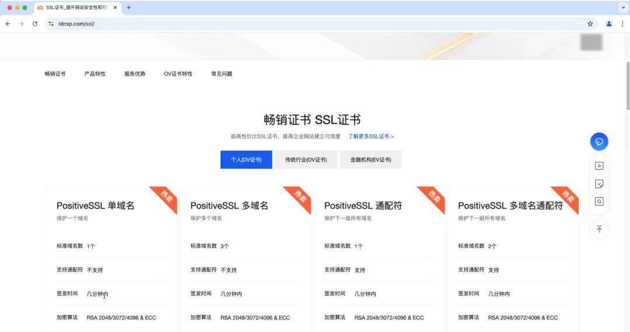The height and width of the screenshot is (332, 630).
Task: Open Chrome three-dot menu
Action: point(622,24)
